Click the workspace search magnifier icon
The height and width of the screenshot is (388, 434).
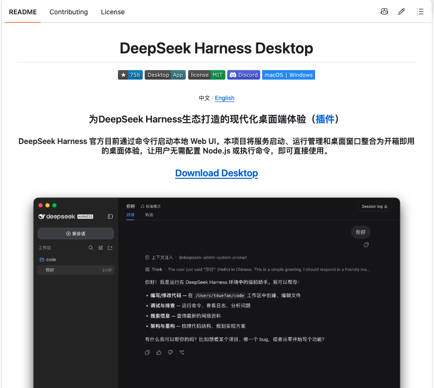pyautogui.click(x=91, y=247)
